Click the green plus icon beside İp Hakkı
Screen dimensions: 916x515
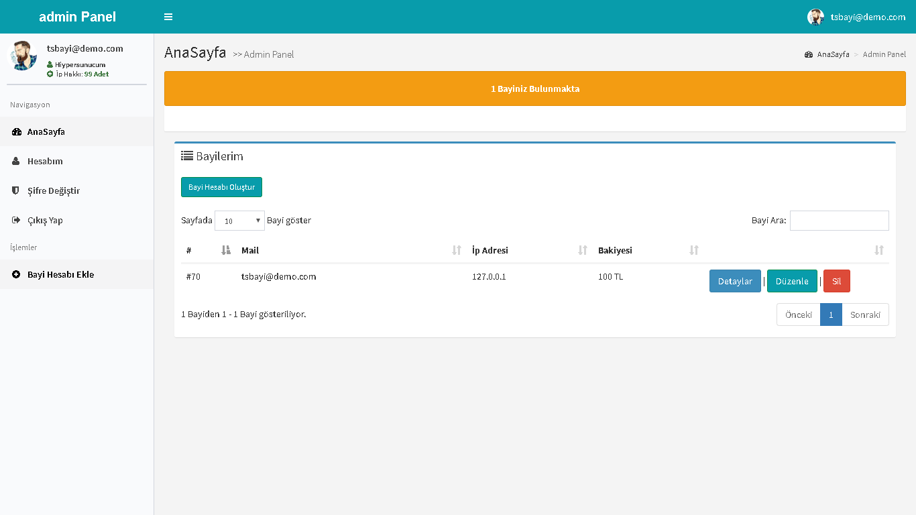click(50, 74)
